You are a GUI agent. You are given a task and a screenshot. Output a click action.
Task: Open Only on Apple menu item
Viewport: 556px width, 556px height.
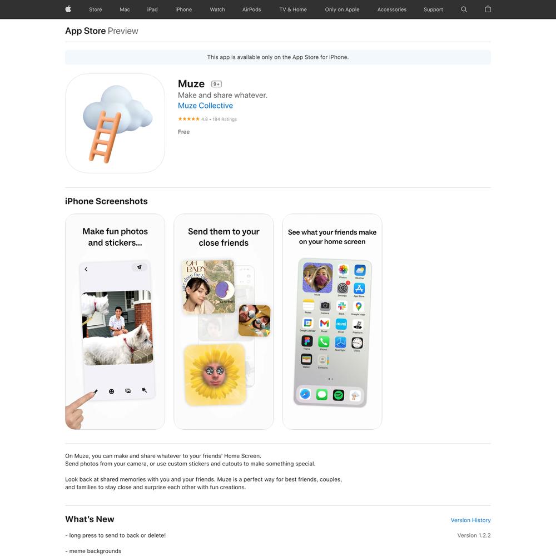point(342,9)
